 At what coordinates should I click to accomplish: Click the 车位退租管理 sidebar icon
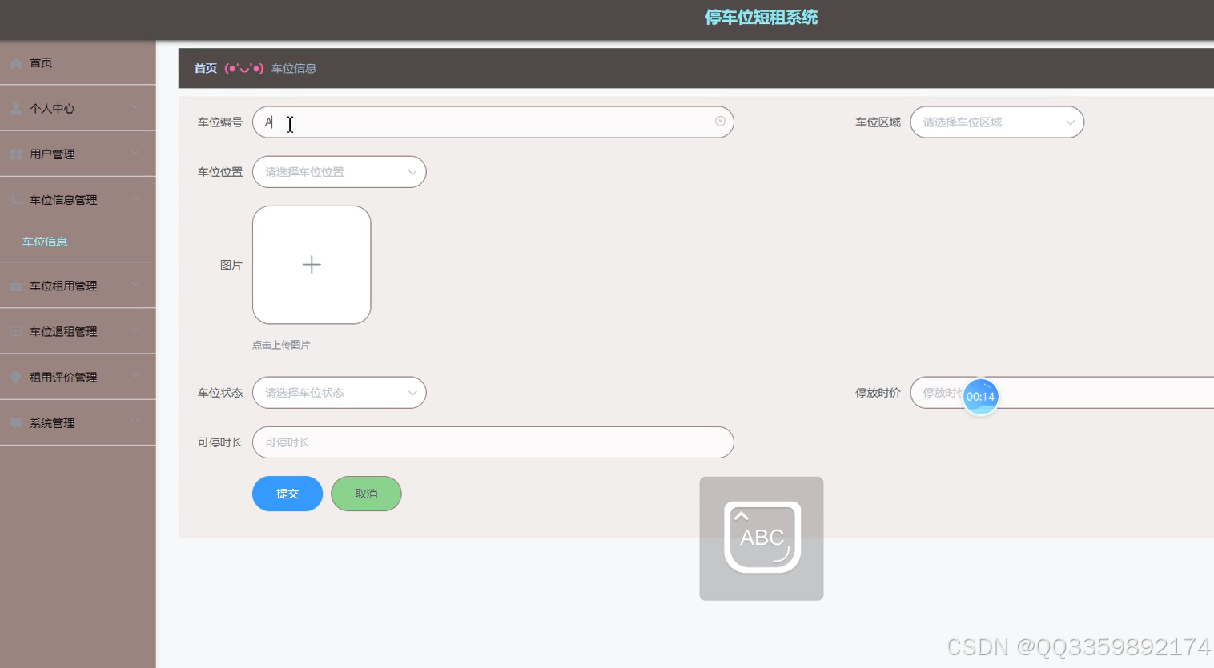click(16, 331)
